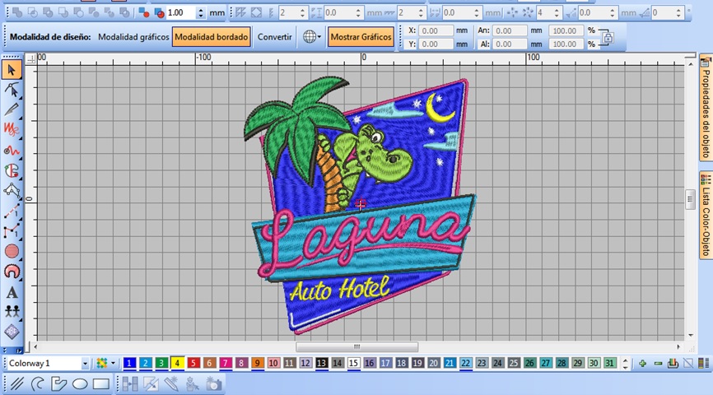Click the camera capture icon in bottom toolbar
Viewport: 713px width, 395px height.
213,383
